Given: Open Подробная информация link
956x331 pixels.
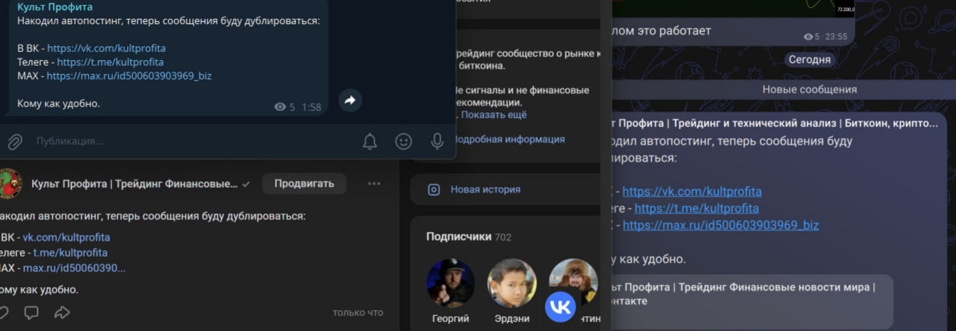Looking at the screenshot, I should click(510, 139).
